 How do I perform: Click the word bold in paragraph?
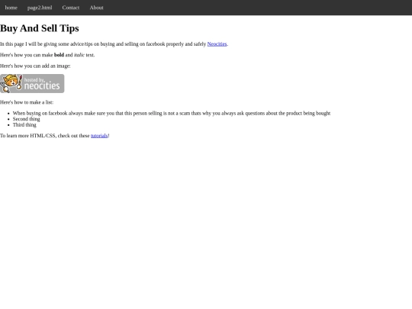click(59, 55)
